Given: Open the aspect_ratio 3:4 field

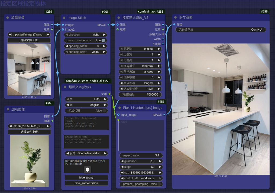Looking at the screenshot, I should pos(141,155).
